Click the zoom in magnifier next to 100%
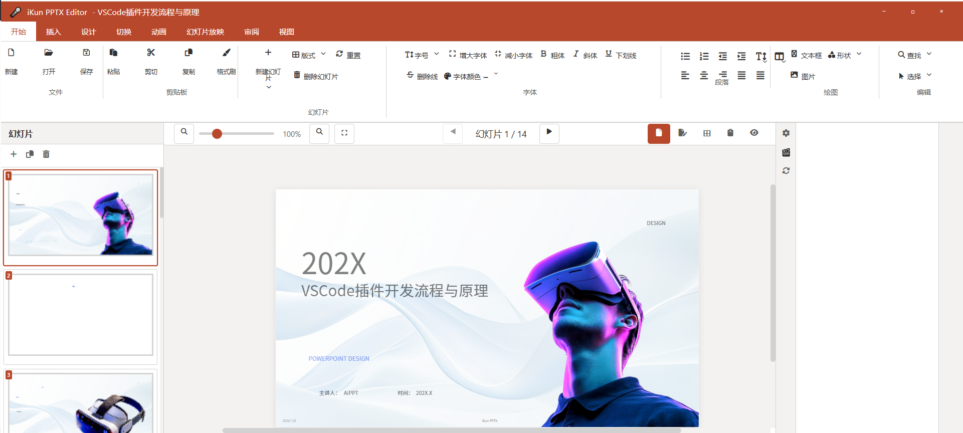This screenshot has width=963, height=433. click(319, 133)
